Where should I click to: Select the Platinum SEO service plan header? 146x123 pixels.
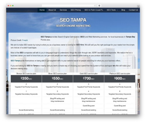click(x=120, y=74)
